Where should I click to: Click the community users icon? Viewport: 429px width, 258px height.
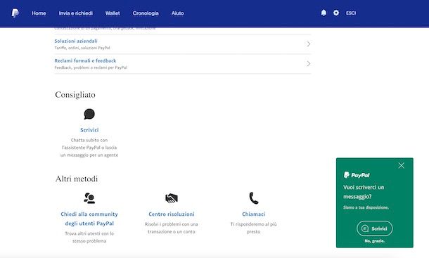click(x=89, y=198)
